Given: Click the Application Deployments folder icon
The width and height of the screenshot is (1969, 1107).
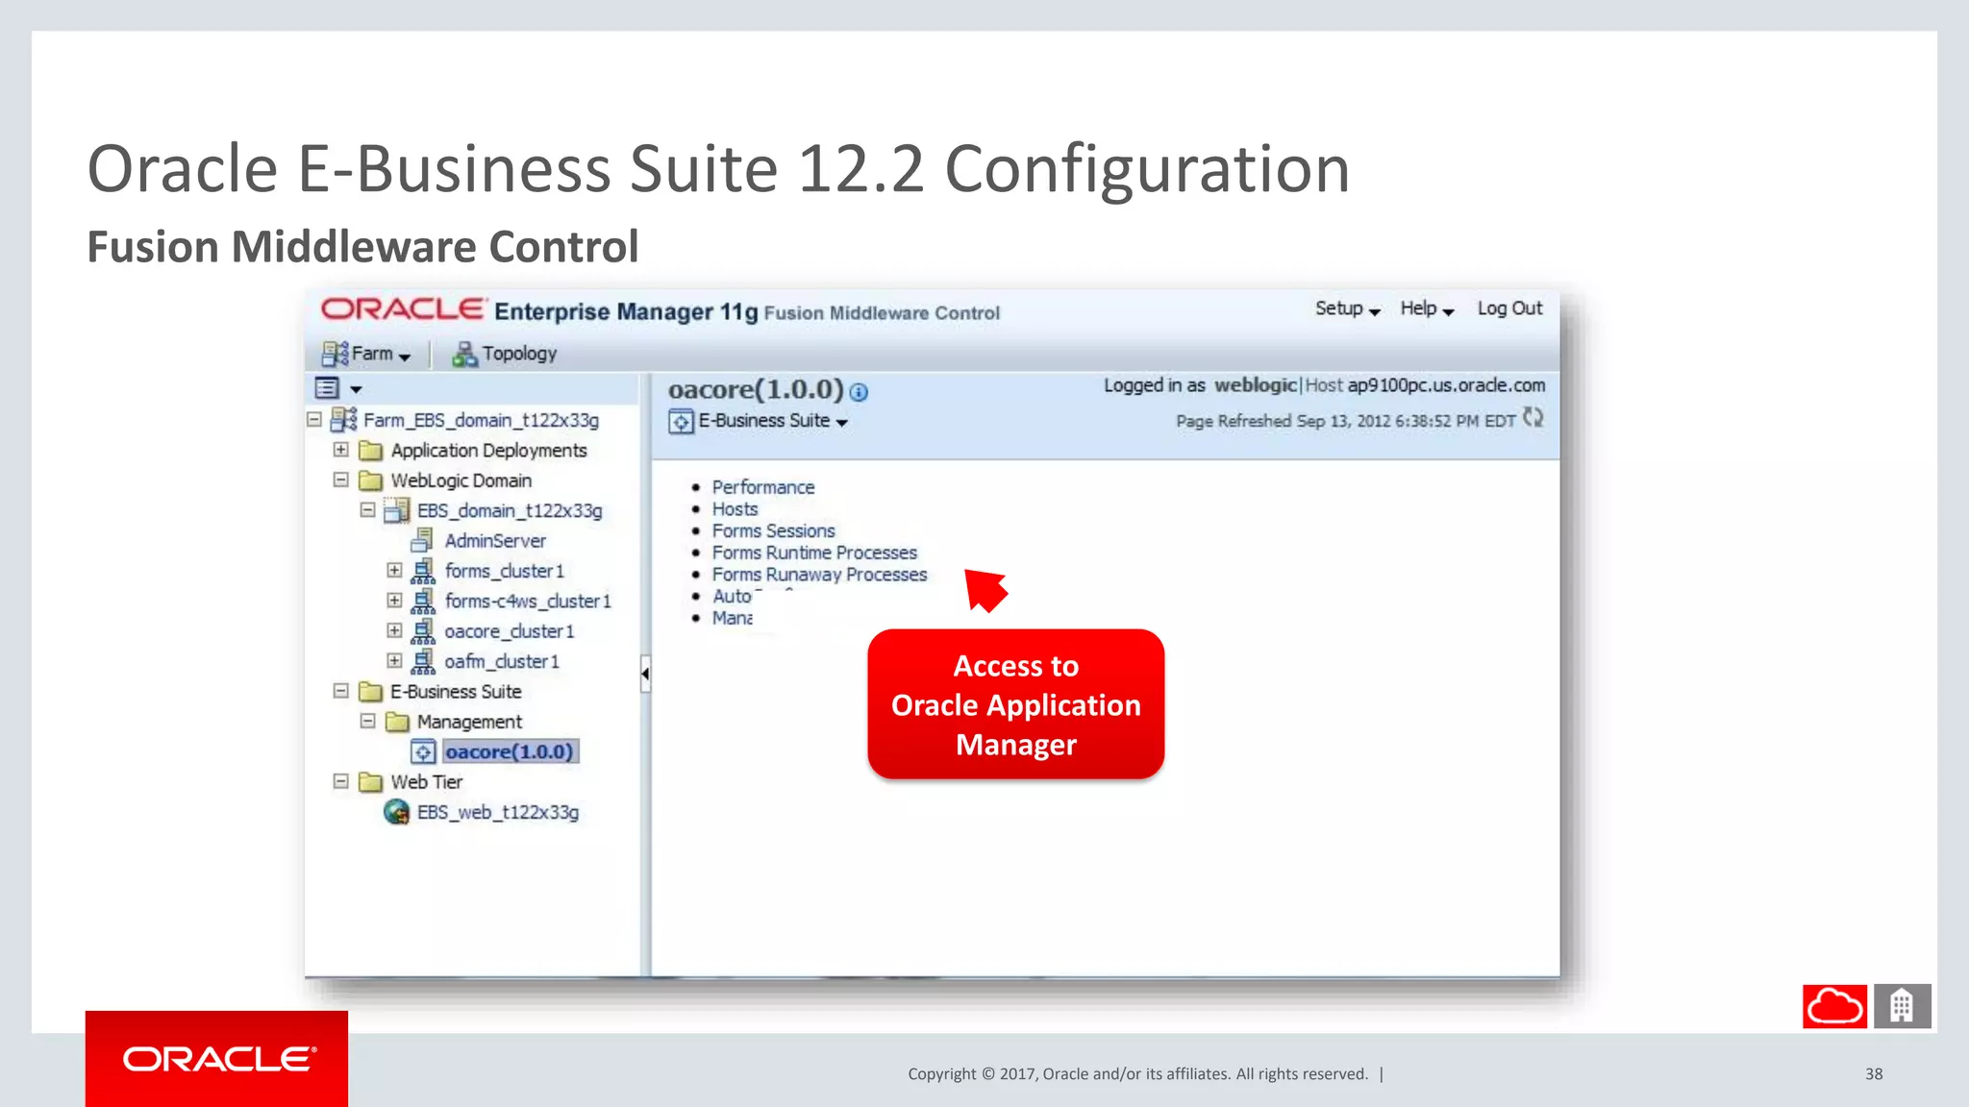Looking at the screenshot, I should [370, 451].
